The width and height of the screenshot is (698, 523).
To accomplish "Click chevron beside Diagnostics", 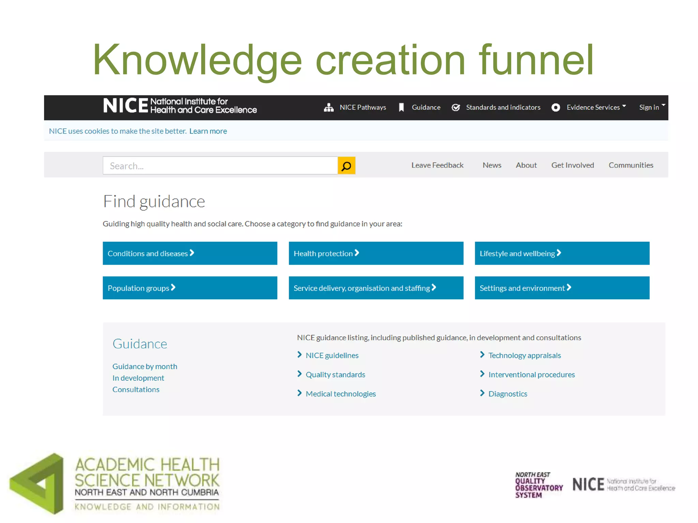I will pyautogui.click(x=482, y=393).
